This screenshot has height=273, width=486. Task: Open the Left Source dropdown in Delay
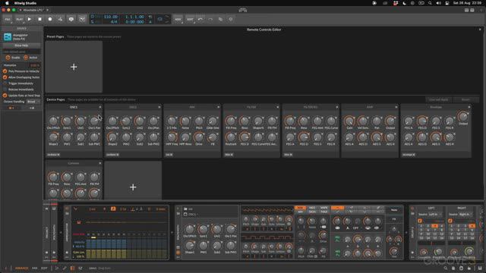pos(434,214)
